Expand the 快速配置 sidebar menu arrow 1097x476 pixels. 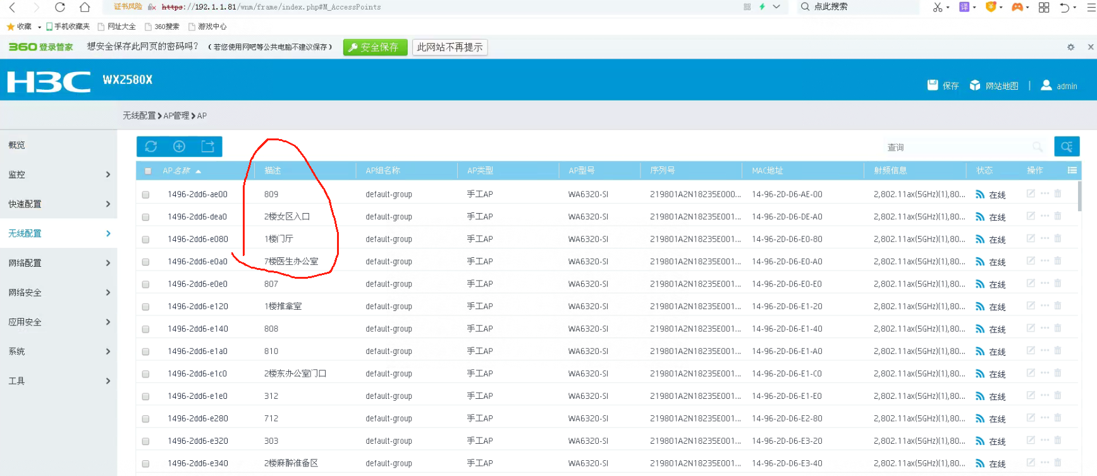click(x=108, y=204)
